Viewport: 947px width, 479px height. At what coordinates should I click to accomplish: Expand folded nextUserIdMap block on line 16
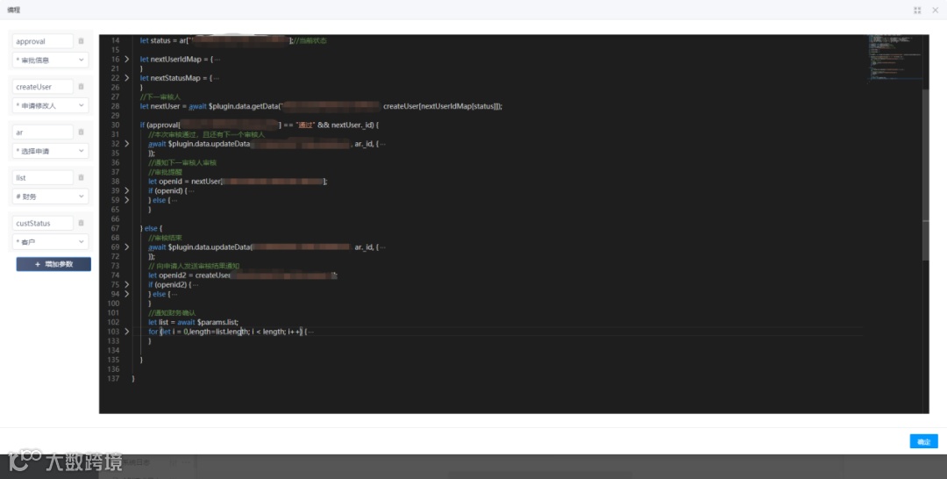pyautogui.click(x=127, y=59)
